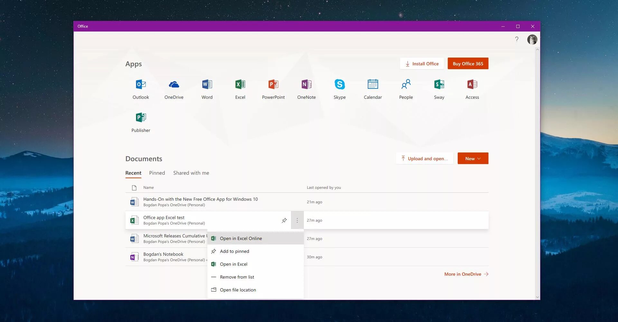Screen dimensions: 618x322
Task: Click the Word icon of Microsoft Releases Cumulative
Action: [134, 239]
